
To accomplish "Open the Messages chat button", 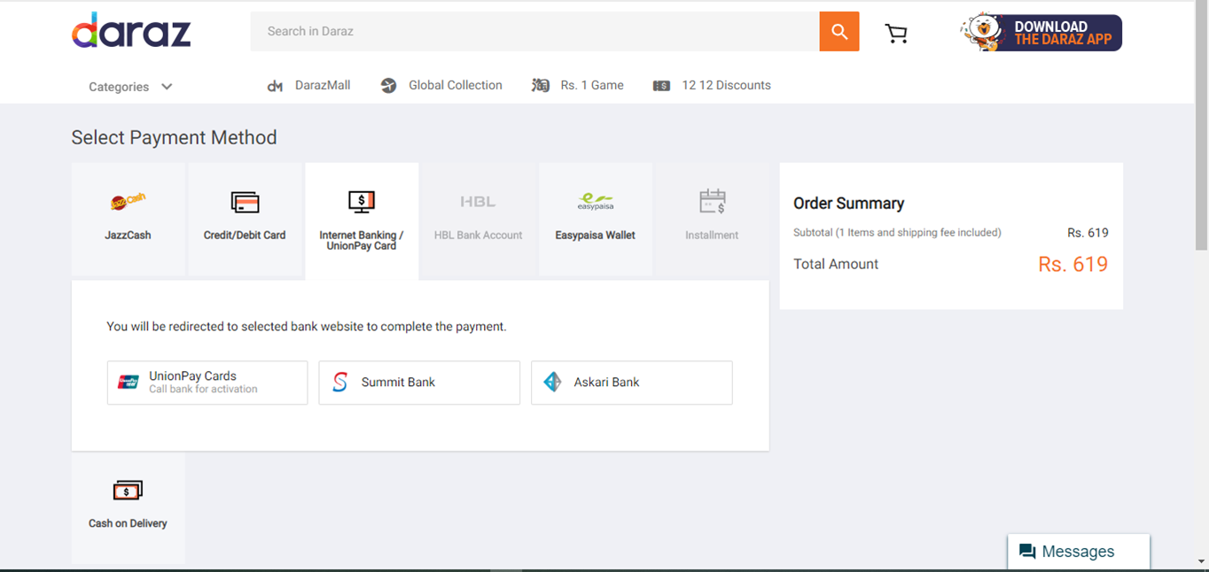I will (1079, 552).
